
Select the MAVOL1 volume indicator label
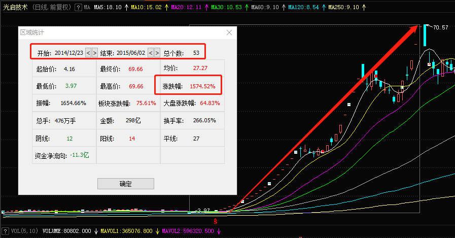tap(126, 231)
